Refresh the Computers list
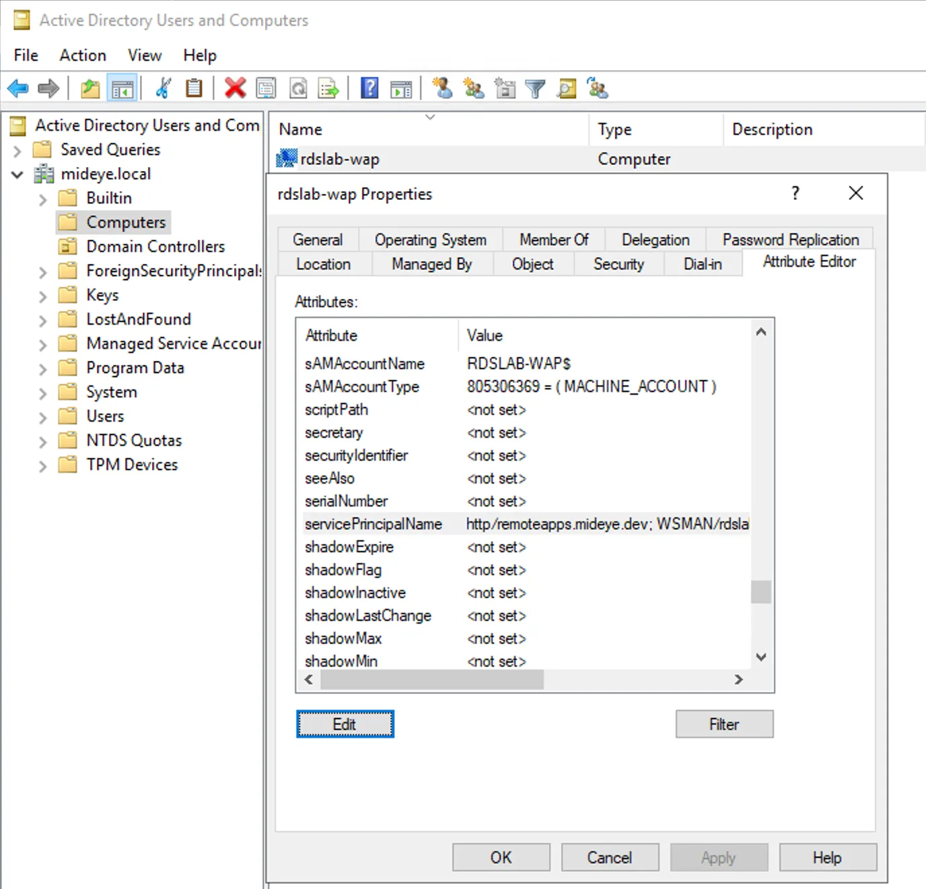This screenshot has width=926, height=889. coord(298,88)
